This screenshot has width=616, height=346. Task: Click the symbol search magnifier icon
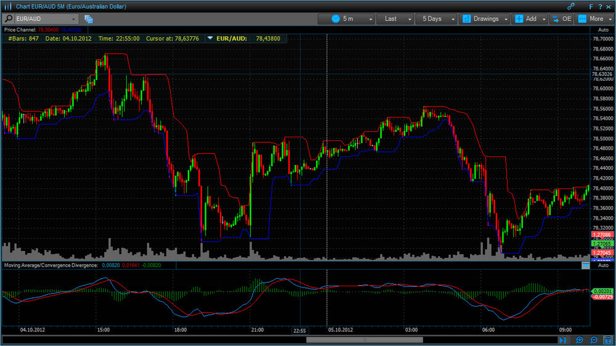tap(8, 19)
